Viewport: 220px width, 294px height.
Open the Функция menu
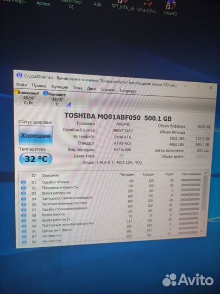click(60, 87)
